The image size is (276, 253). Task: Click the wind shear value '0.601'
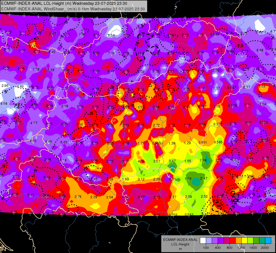(203, 143)
